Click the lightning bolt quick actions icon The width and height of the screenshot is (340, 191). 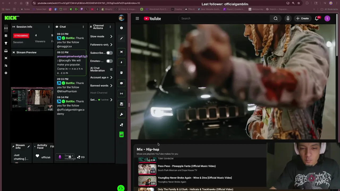click(x=121, y=62)
